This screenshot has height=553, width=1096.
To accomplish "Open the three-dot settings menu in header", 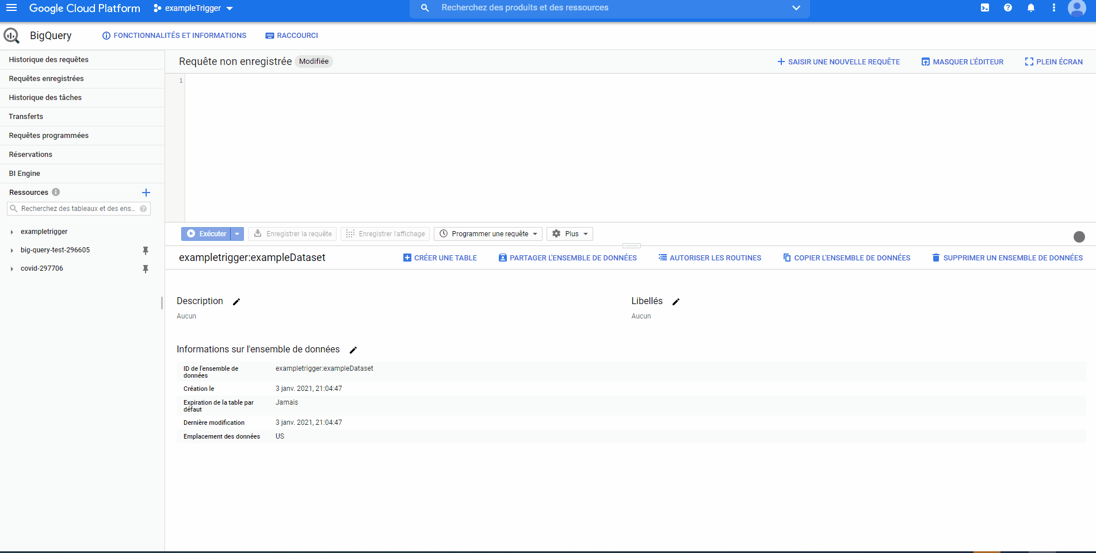I will point(1054,8).
